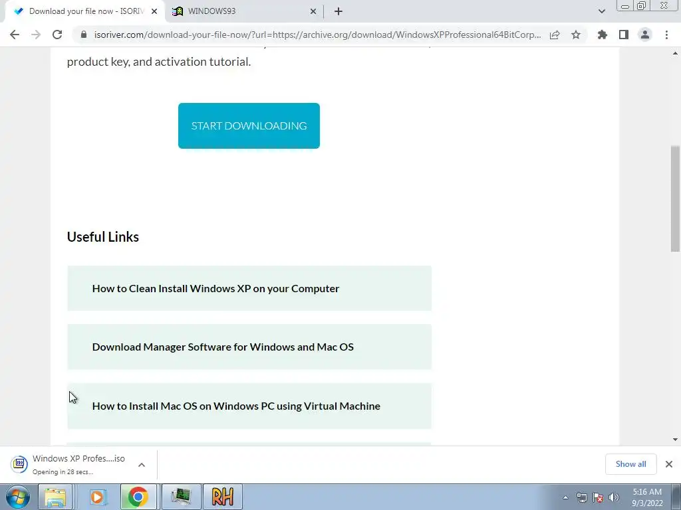
Task: Close the WINDOWS93 tab
Action: click(x=313, y=11)
